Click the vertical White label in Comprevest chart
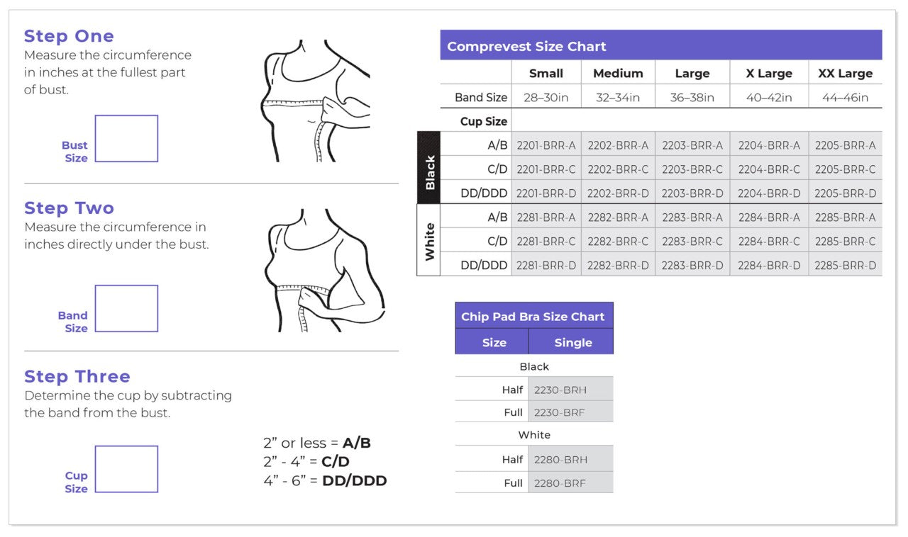 (x=429, y=241)
